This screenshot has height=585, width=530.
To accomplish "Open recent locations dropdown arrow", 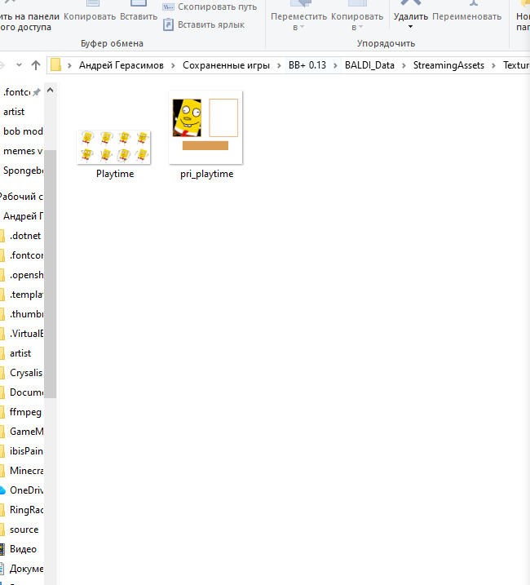I will click(x=19, y=65).
